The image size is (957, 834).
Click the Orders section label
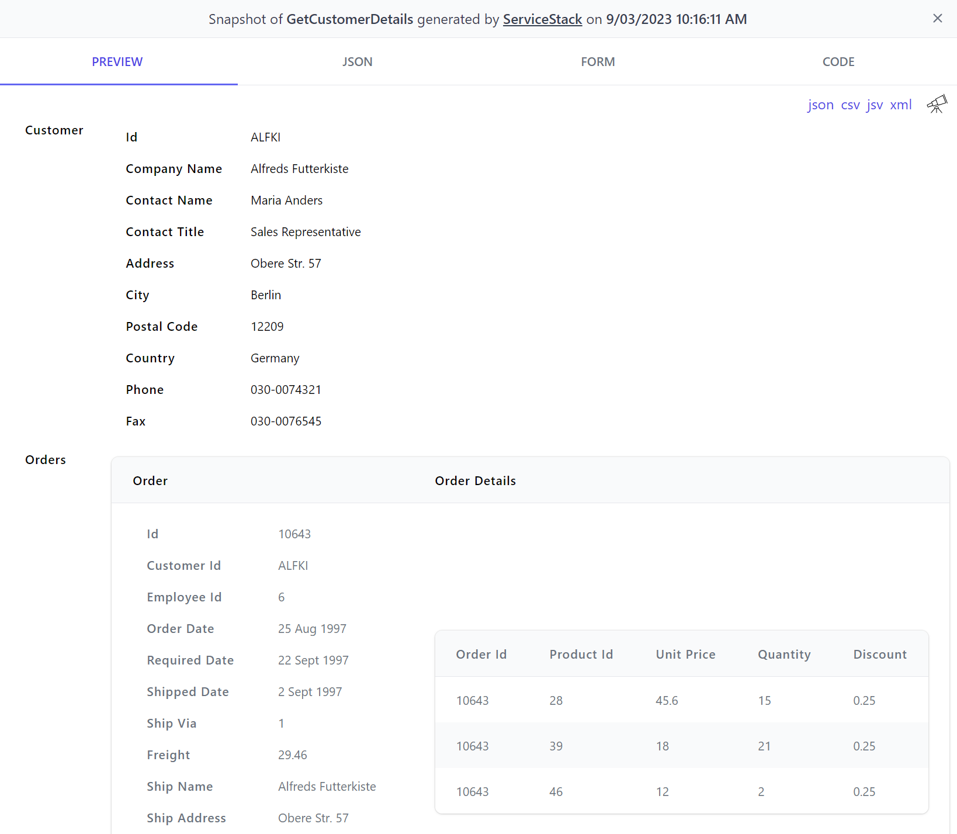point(46,460)
